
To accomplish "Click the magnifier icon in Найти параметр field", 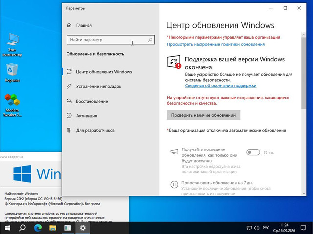I will point(150,40).
